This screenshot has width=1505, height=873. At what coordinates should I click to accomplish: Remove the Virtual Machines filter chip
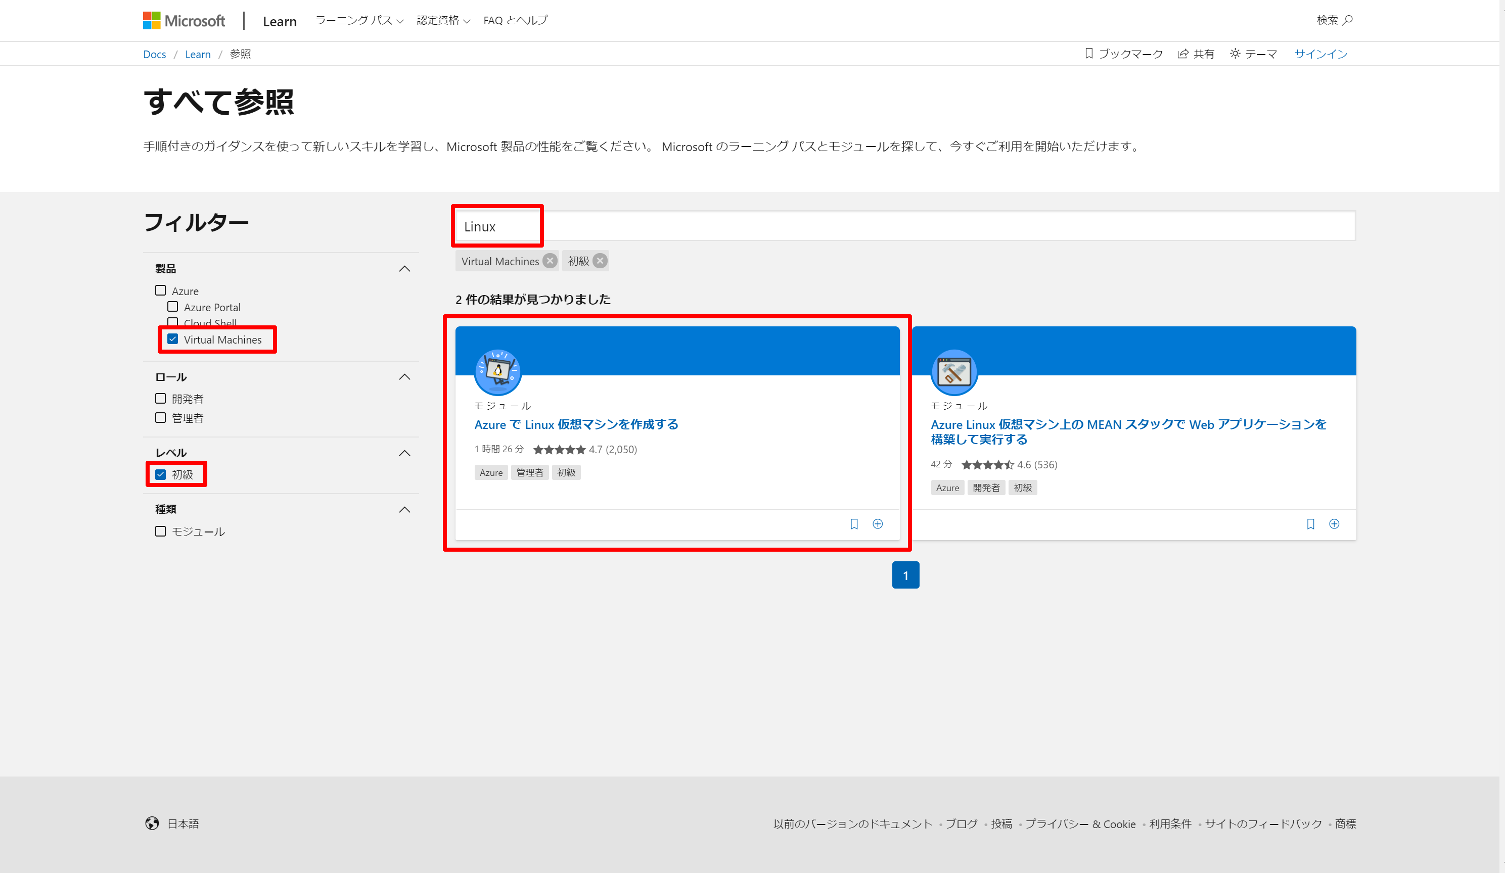tap(550, 261)
